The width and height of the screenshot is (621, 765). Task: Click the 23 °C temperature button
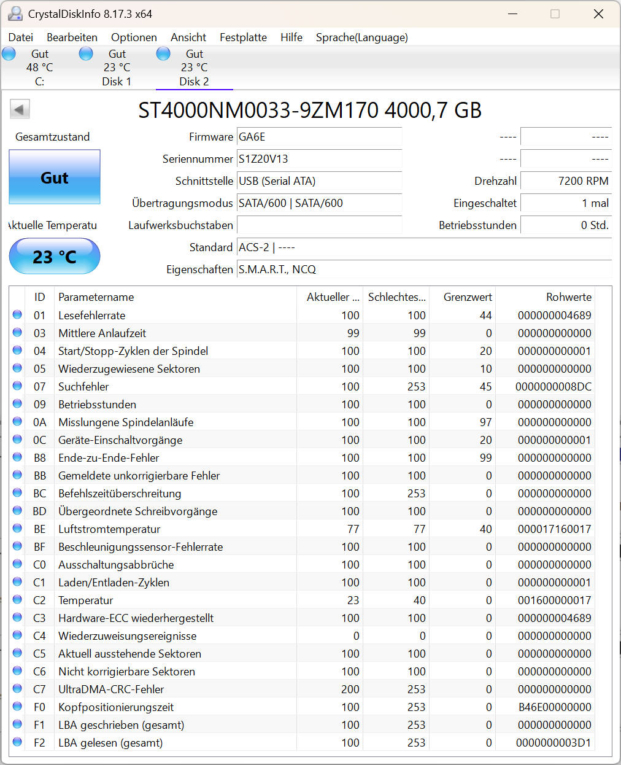click(x=55, y=256)
